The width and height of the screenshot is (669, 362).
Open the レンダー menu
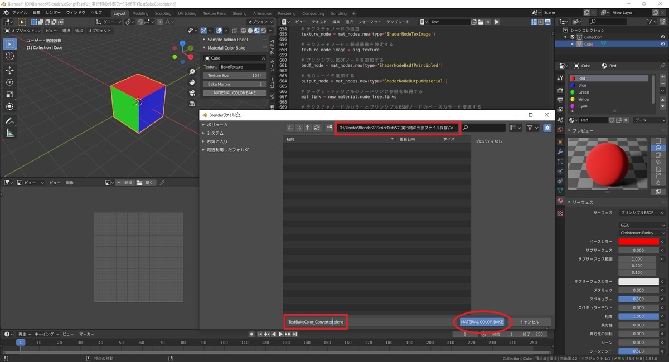tap(54, 13)
